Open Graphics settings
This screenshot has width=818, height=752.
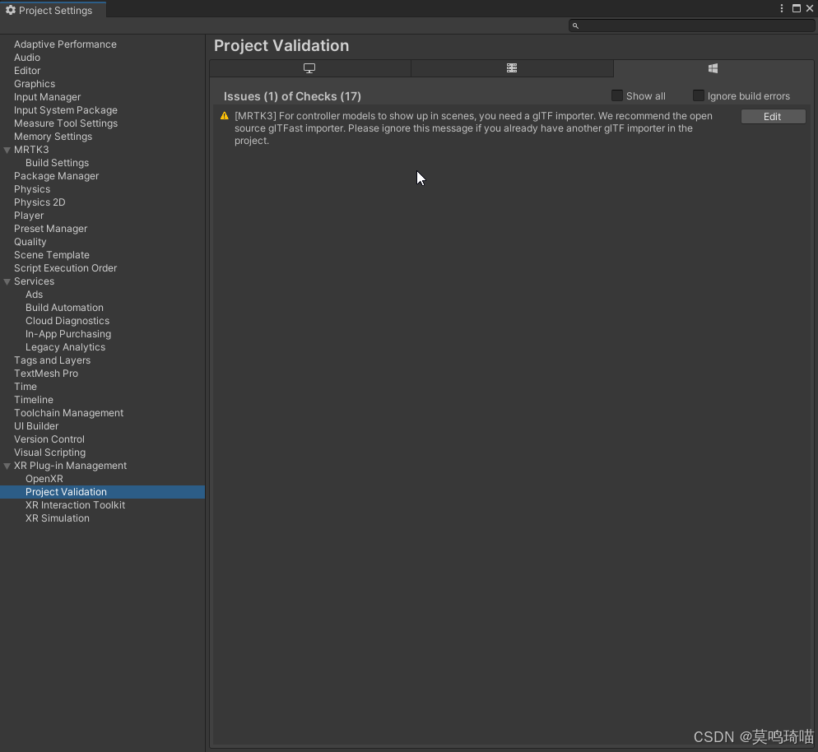35,83
